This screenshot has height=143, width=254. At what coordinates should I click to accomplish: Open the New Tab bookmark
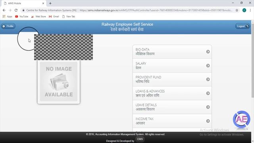pyautogui.click(x=69, y=17)
